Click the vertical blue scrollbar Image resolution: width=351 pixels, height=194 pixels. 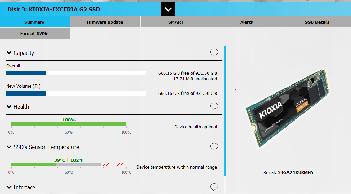point(225,111)
